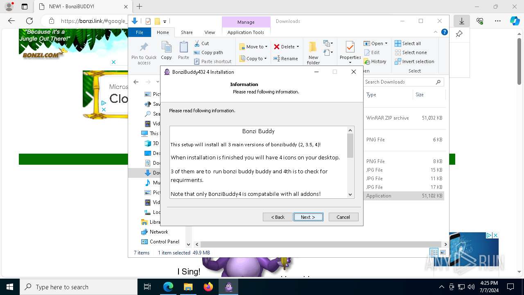Open Task View on taskbar
Image resolution: width=524 pixels, height=295 pixels.
(147, 287)
